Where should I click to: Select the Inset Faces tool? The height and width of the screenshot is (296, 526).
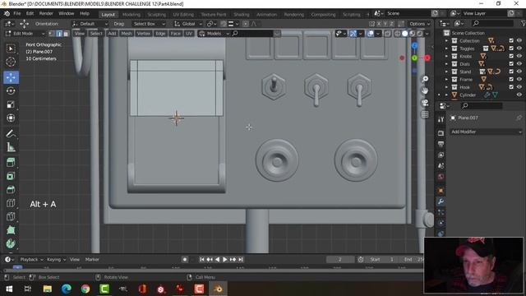click(11, 176)
